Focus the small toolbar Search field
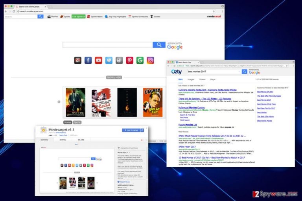The height and width of the screenshot is (201, 302). coord(21,17)
